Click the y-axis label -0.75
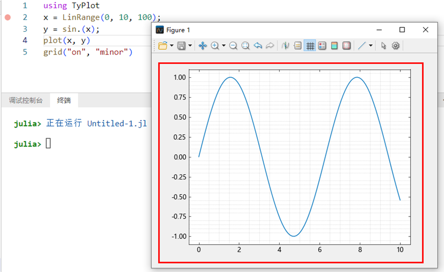The image size is (444, 272). point(179,216)
